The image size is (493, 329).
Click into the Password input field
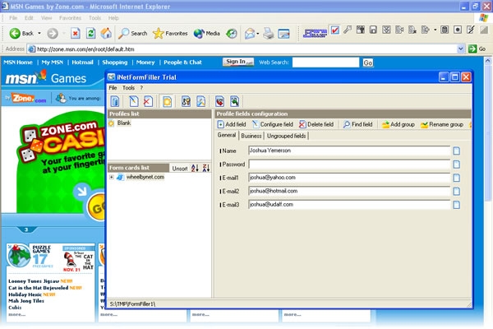click(x=349, y=164)
